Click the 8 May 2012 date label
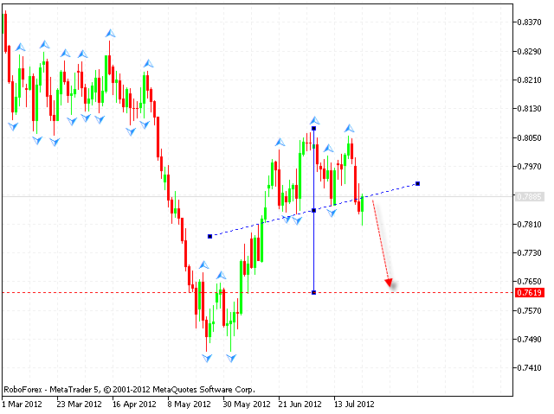 tap(189, 404)
